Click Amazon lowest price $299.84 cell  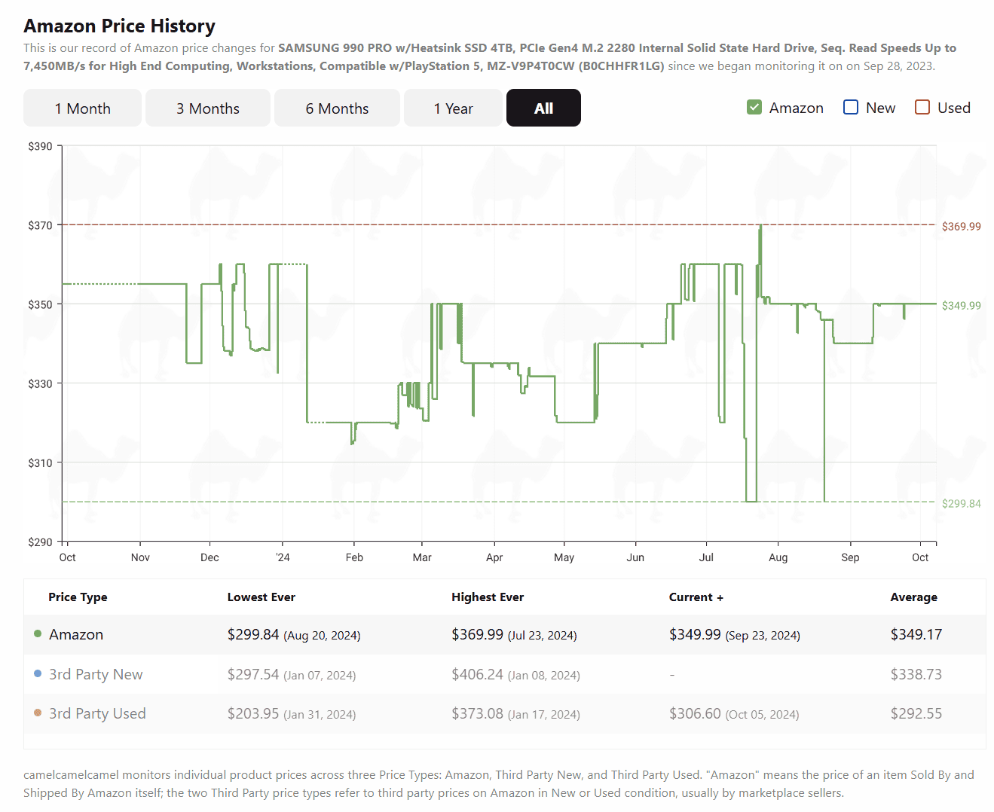(294, 634)
